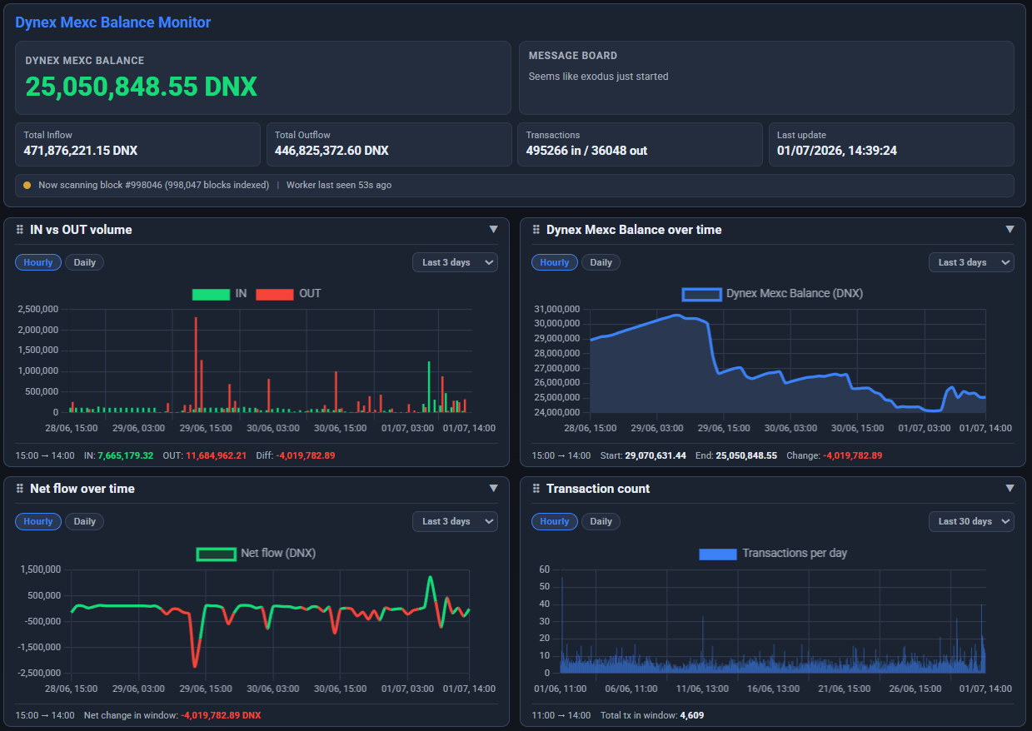Open the Last 3 days dropdown in IN vs OUT volume

point(455,262)
